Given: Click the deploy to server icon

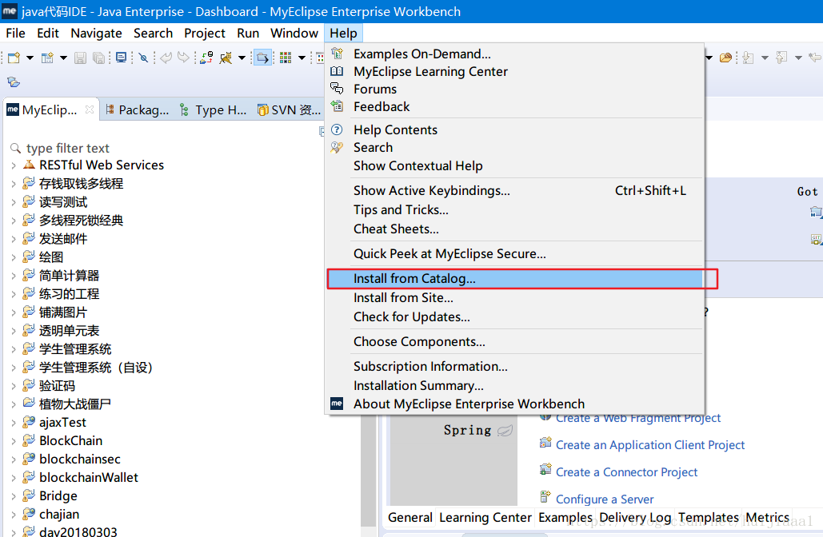Looking at the screenshot, I should [x=207, y=58].
